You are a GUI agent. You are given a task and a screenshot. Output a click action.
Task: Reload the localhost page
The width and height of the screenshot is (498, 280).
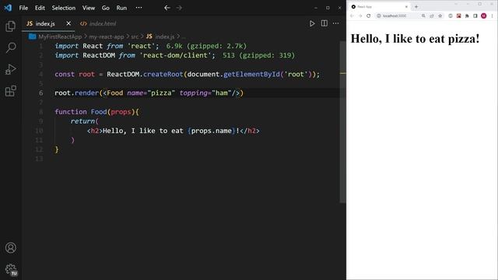tap(368, 16)
